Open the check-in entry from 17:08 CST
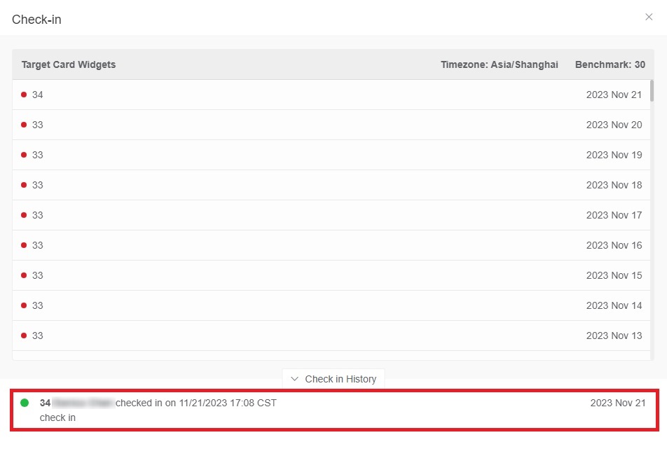The image size is (667, 463). 196,403
